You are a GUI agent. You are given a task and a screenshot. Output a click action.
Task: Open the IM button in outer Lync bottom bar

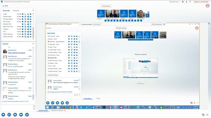pyautogui.click(x=3, y=115)
